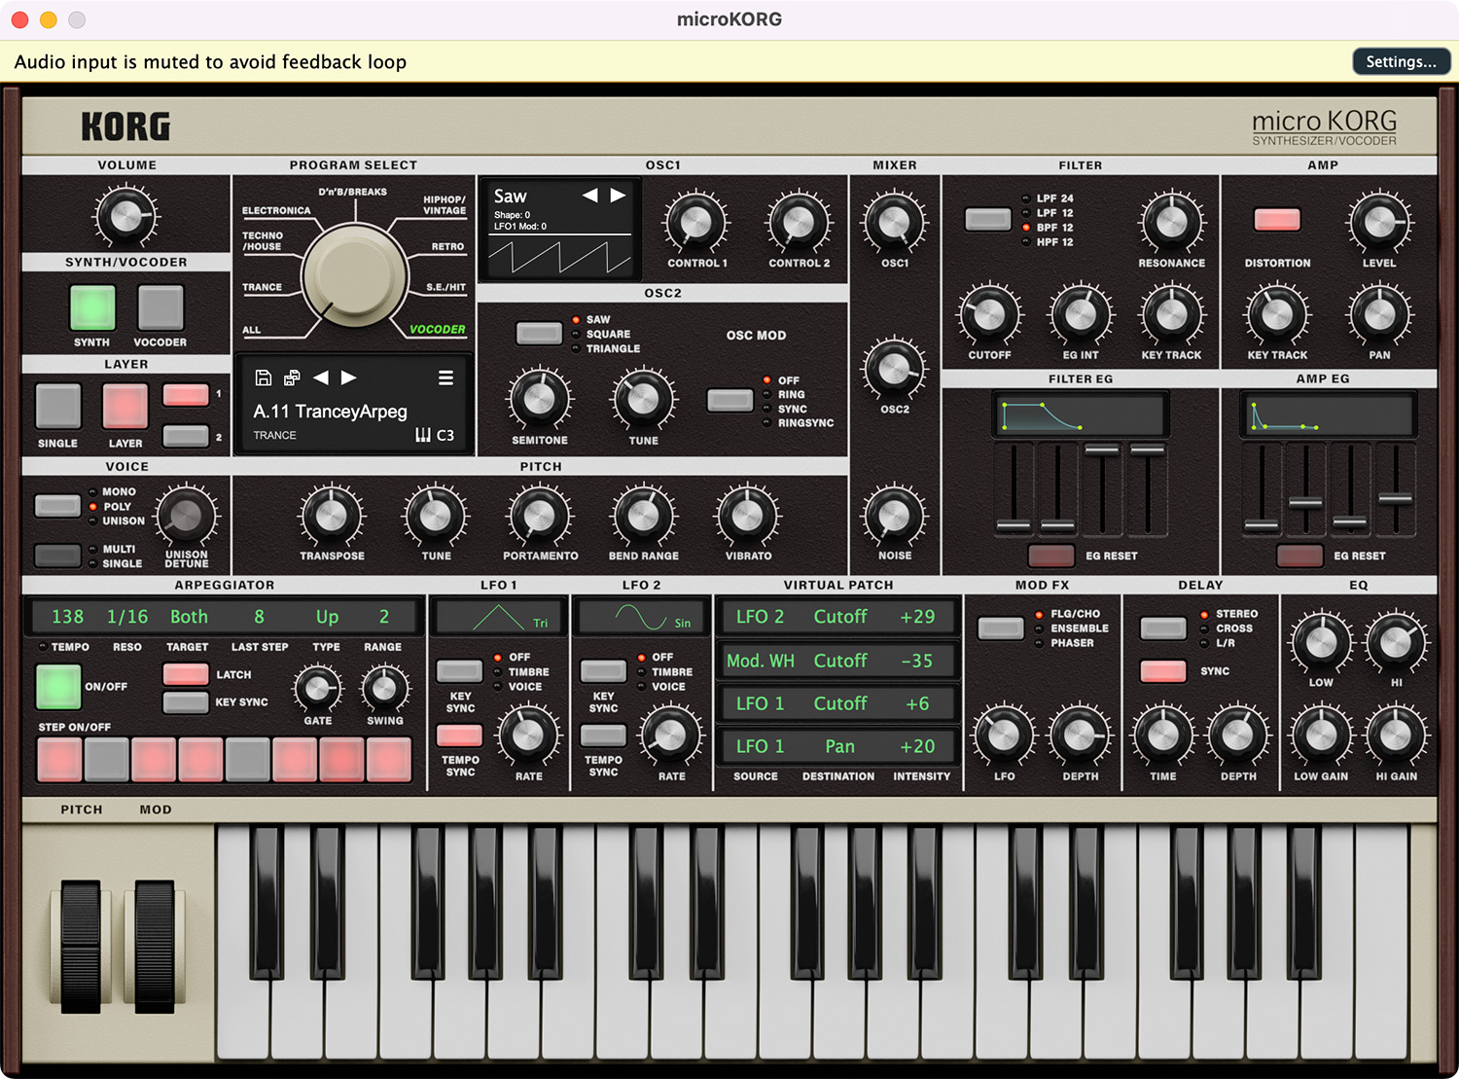
Task: Save the current program via floppy icon
Action: point(263,378)
